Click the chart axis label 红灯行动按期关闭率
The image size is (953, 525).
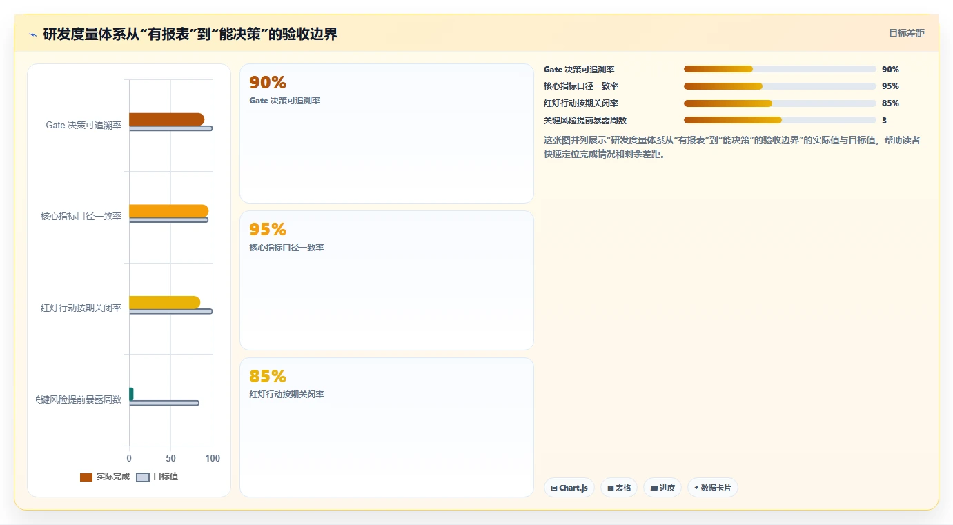coord(81,308)
